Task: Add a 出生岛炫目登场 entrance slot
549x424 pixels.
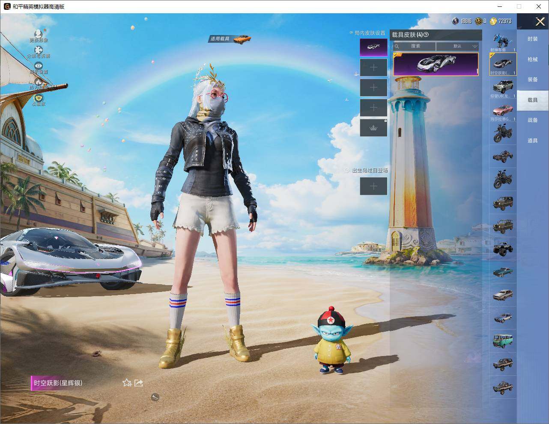Action: point(373,186)
